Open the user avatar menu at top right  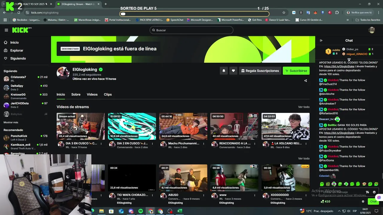(372, 30)
